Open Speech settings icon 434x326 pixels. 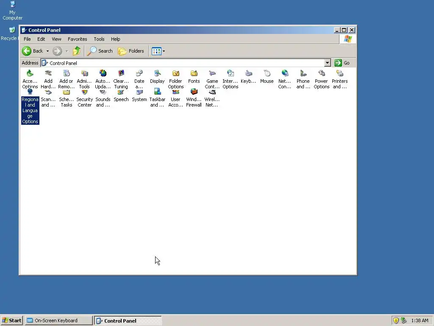tap(121, 96)
